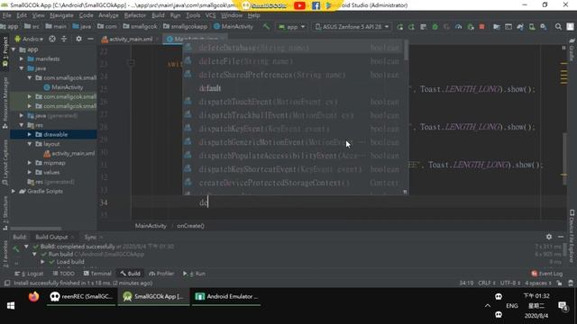Open the Build menu
This screenshot has height=324, width=577.
(x=158, y=15)
